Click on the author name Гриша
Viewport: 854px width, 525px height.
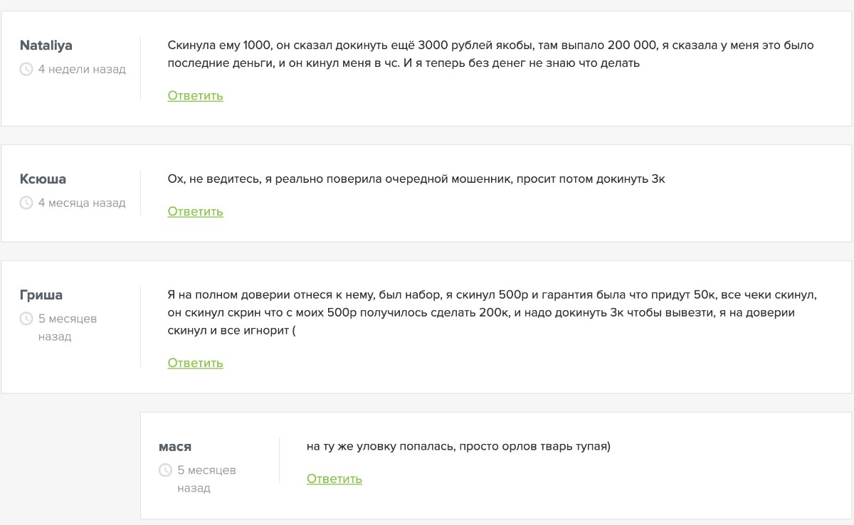click(41, 295)
